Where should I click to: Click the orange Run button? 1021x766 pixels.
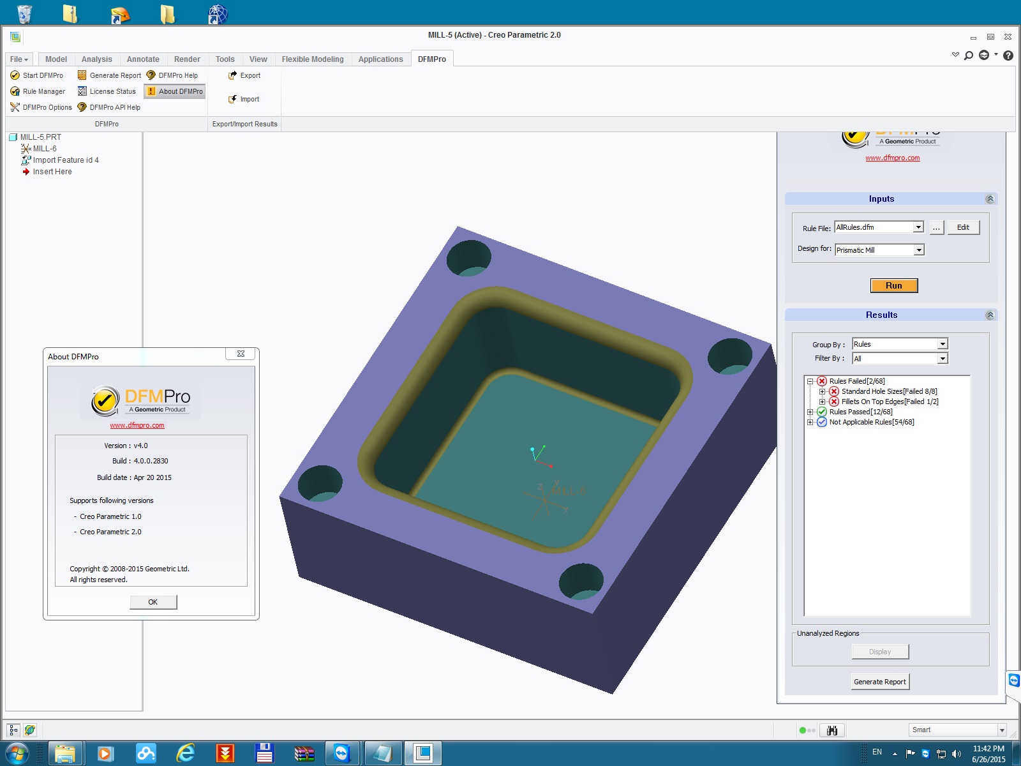(894, 285)
